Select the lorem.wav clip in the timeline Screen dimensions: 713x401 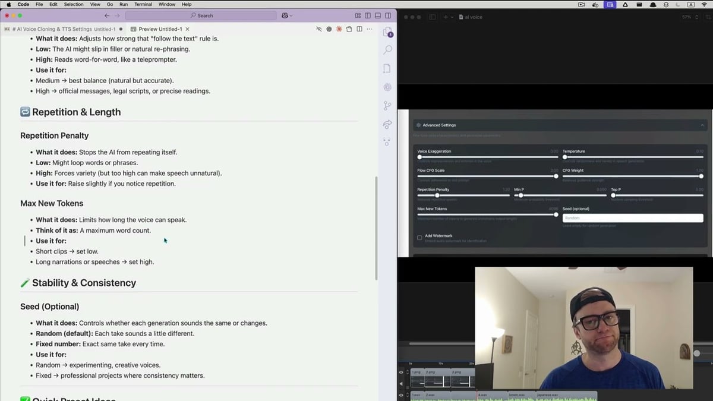[x=520, y=396]
